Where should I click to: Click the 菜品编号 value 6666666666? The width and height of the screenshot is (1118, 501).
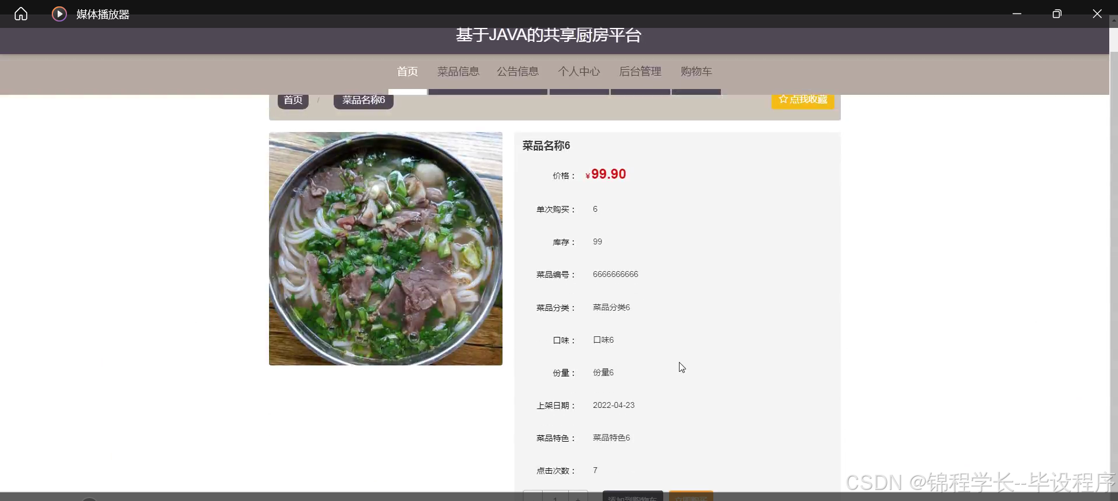tap(615, 274)
